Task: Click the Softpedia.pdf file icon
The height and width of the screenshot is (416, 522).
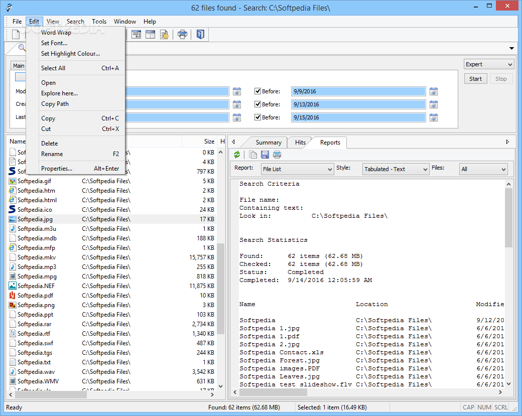Action: click(13, 295)
